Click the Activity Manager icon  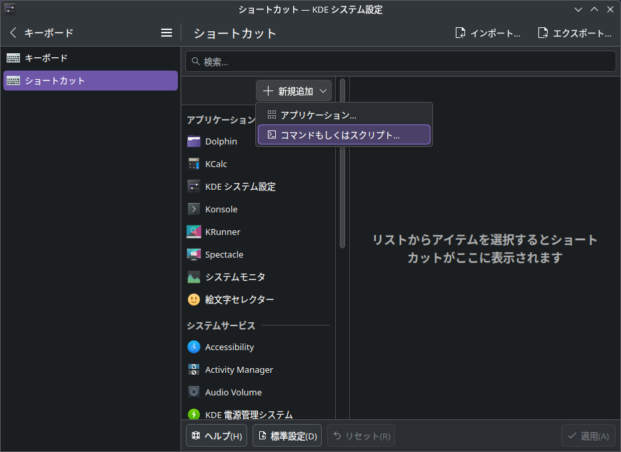[x=194, y=369]
